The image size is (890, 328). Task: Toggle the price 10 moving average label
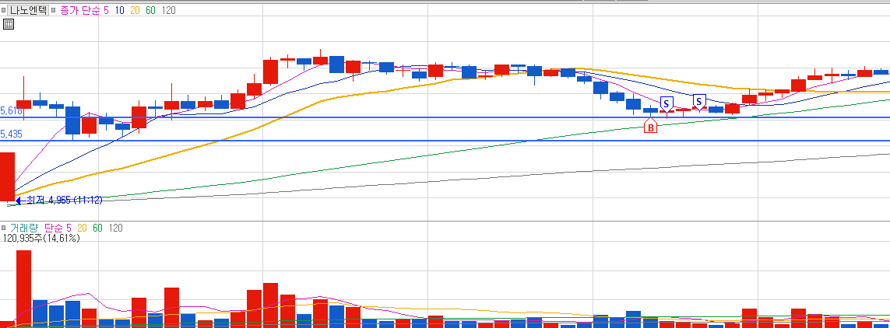click(x=119, y=10)
